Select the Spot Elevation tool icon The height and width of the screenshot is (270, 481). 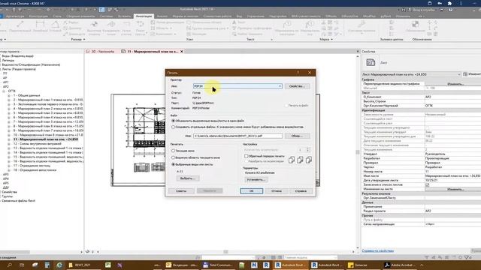(94, 25)
